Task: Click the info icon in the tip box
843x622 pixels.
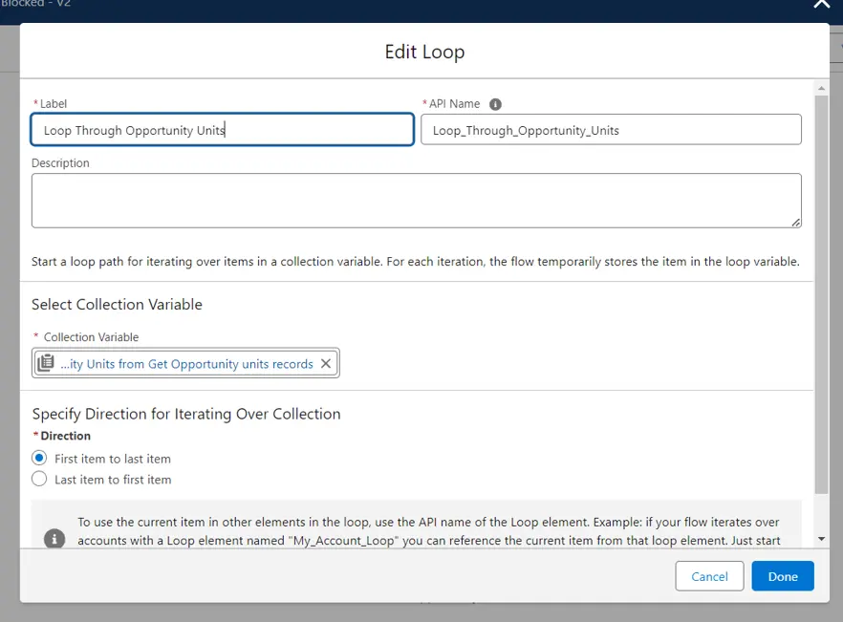Action: click(56, 539)
